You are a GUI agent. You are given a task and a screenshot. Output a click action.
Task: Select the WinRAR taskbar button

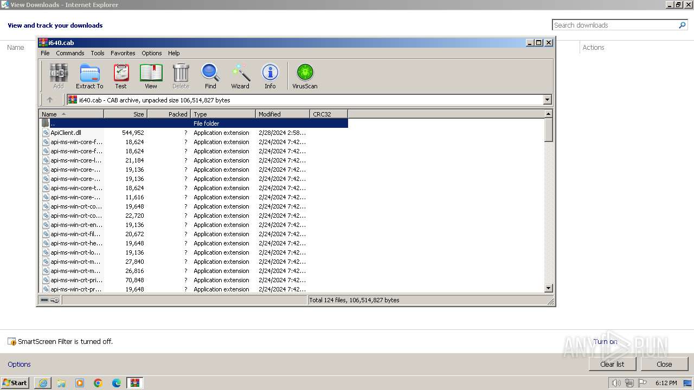(x=135, y=383)
